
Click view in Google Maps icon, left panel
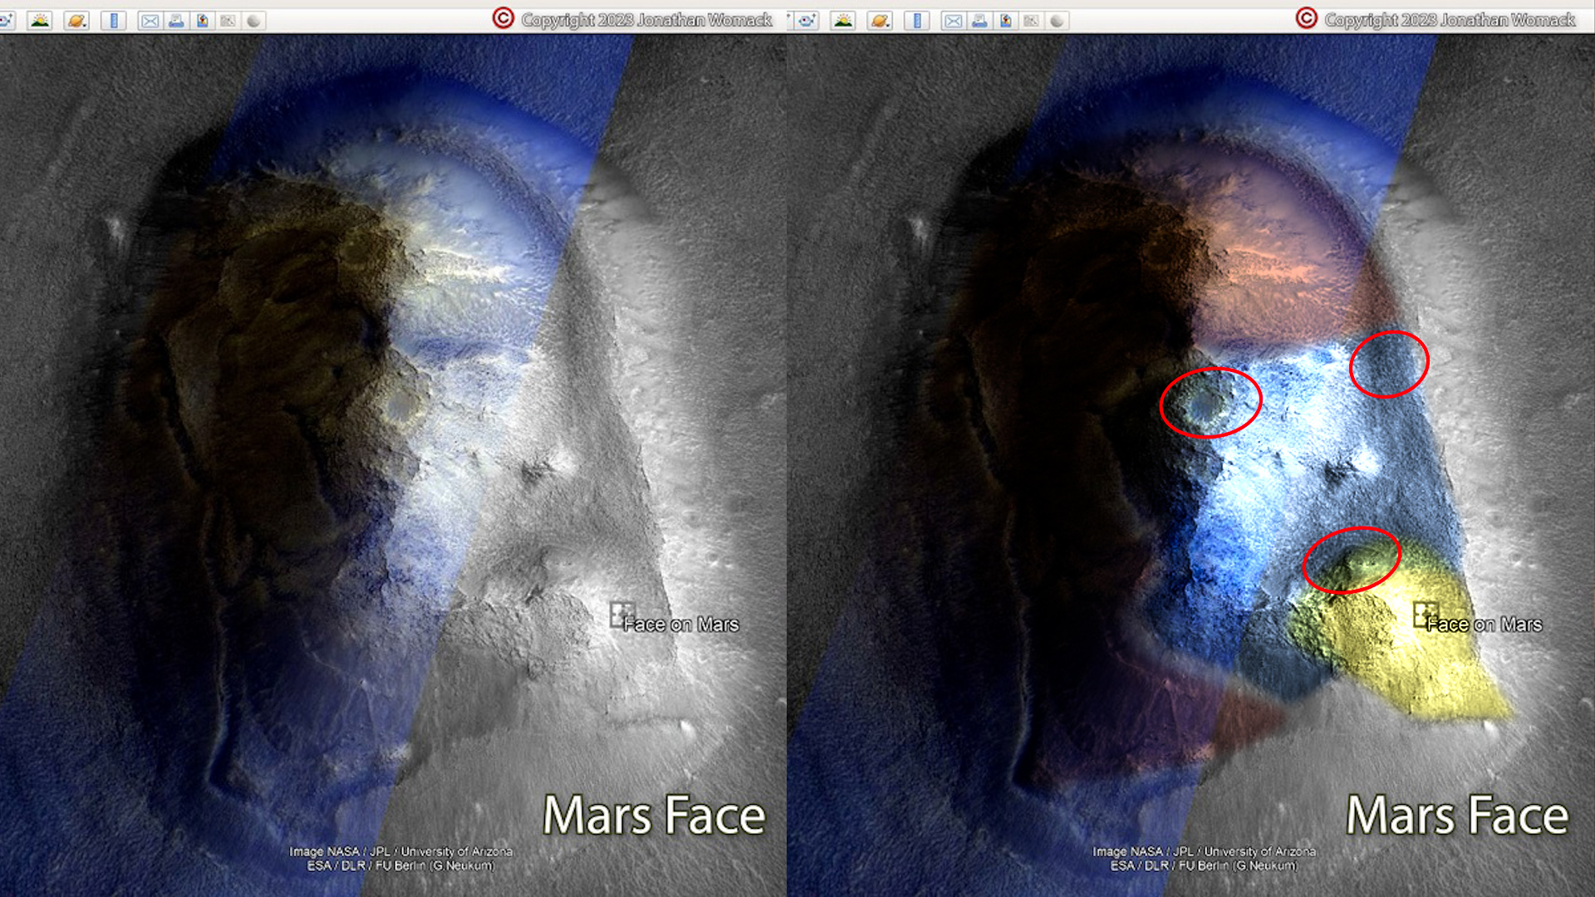point(228,21)
